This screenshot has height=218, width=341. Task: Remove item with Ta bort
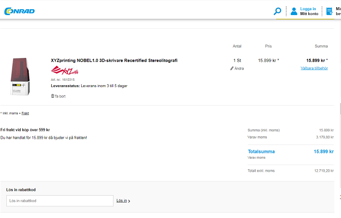(60, 96)
